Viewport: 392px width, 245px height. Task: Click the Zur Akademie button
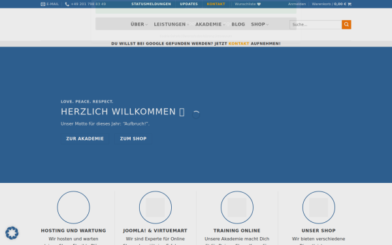(x=85, y=139)
